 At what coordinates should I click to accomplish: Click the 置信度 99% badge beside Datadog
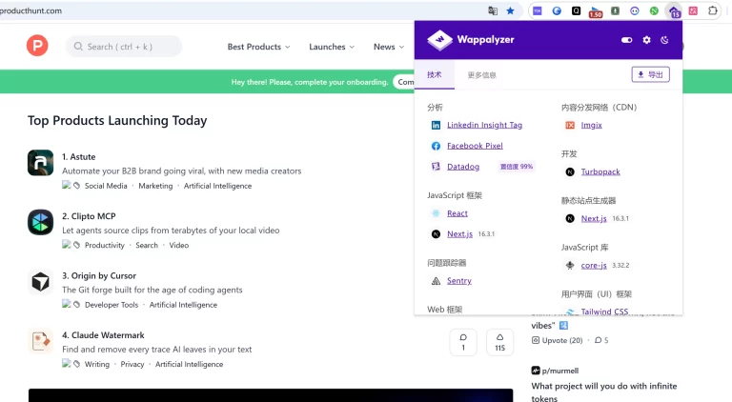pos(517,167)
